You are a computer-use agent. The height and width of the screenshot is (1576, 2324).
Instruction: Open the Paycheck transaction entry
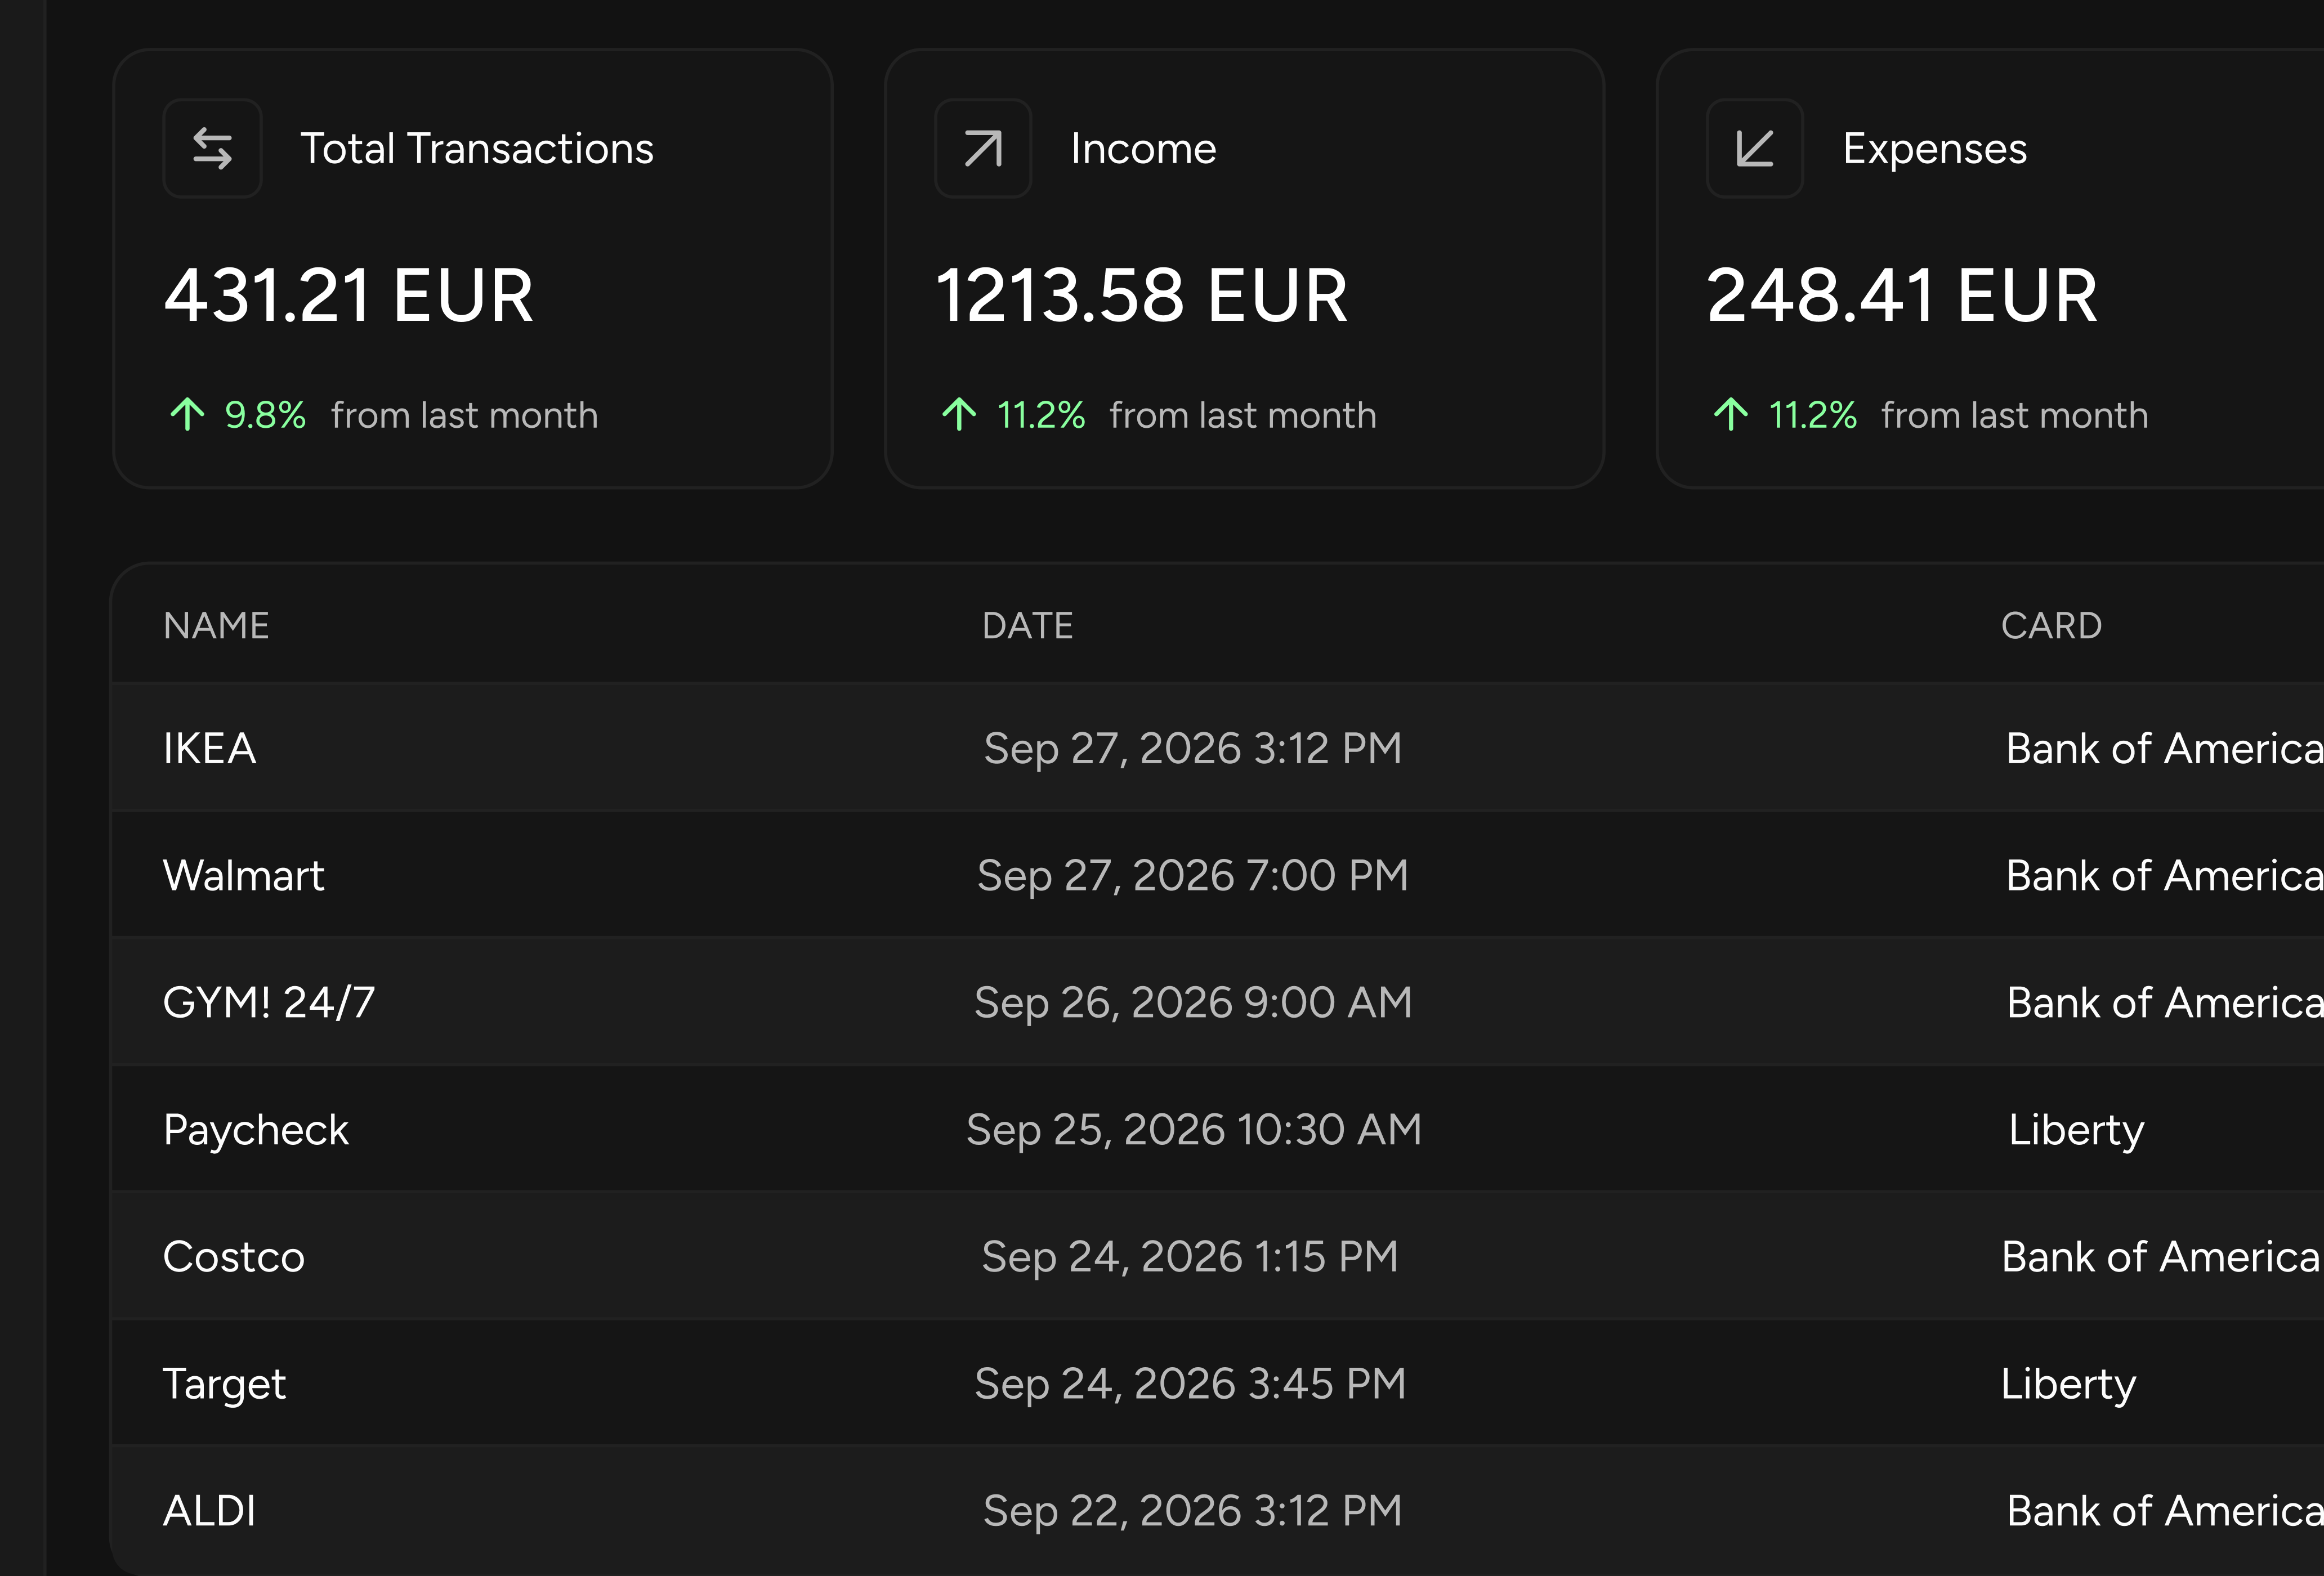pyautogui.click(x=1217, y=1129)
